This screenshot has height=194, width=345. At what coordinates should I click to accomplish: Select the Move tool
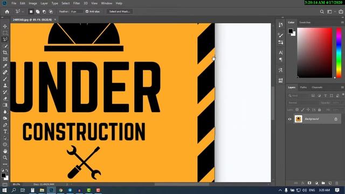pos(5,26)
